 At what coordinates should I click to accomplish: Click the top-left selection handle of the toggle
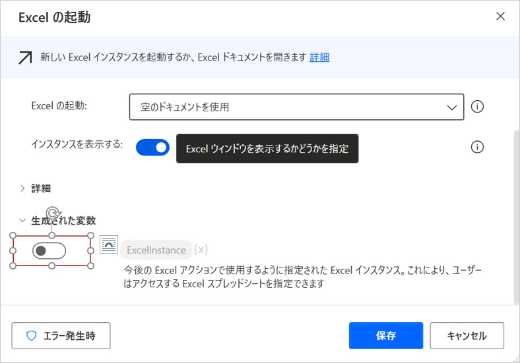(x=13, y=236)
